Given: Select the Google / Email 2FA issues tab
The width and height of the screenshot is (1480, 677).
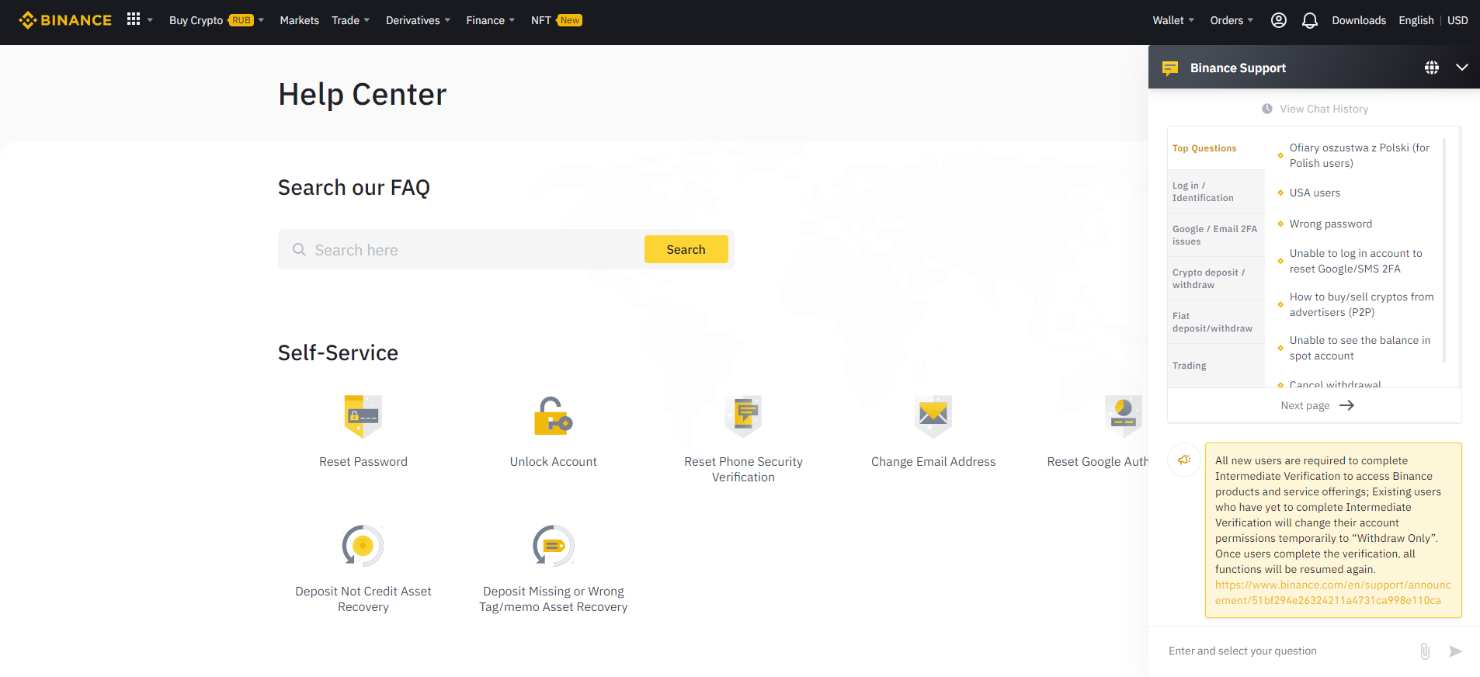Looking at the screenshot, I should coord(1216,235).
